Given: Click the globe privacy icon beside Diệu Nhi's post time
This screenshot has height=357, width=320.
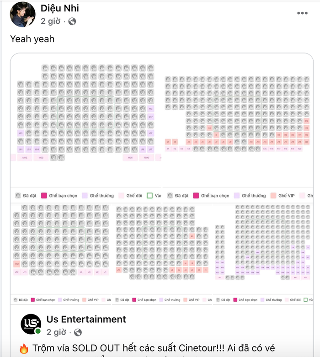Looking at the screenshot, I should pyautogui.click(x=72, y=21).
